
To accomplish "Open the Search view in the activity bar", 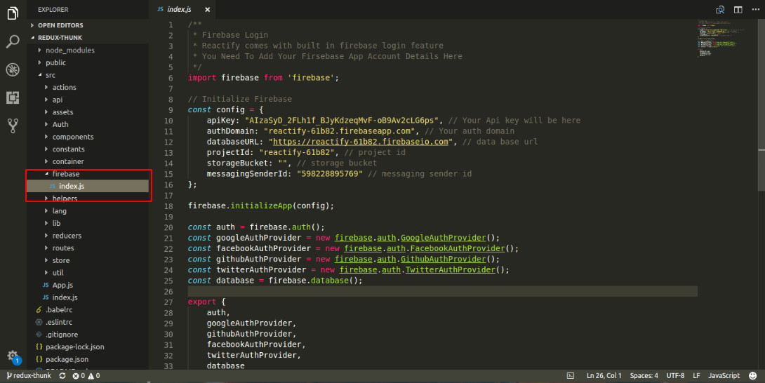I will 13,42.
